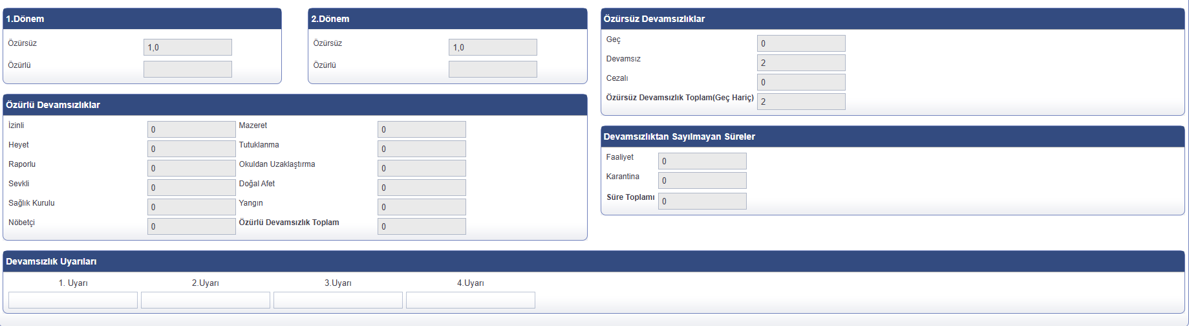
Task: Click the Özürsüz field under 1.Dönem
Action: (187, 47)
